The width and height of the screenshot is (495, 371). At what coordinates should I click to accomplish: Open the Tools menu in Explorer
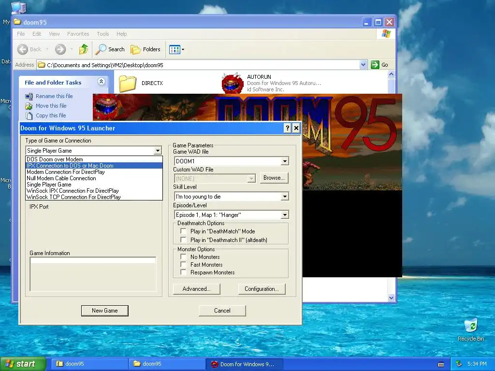point(103,34)
